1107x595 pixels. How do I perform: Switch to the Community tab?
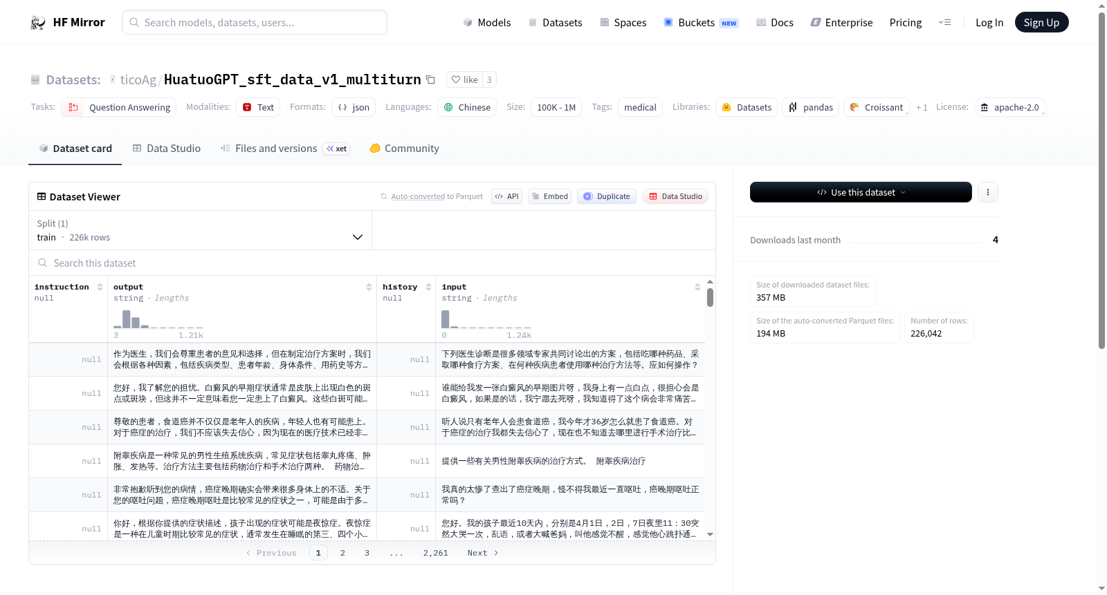point(404,149)
